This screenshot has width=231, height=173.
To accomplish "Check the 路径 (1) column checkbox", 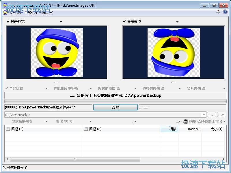I will tap(8, 129).
